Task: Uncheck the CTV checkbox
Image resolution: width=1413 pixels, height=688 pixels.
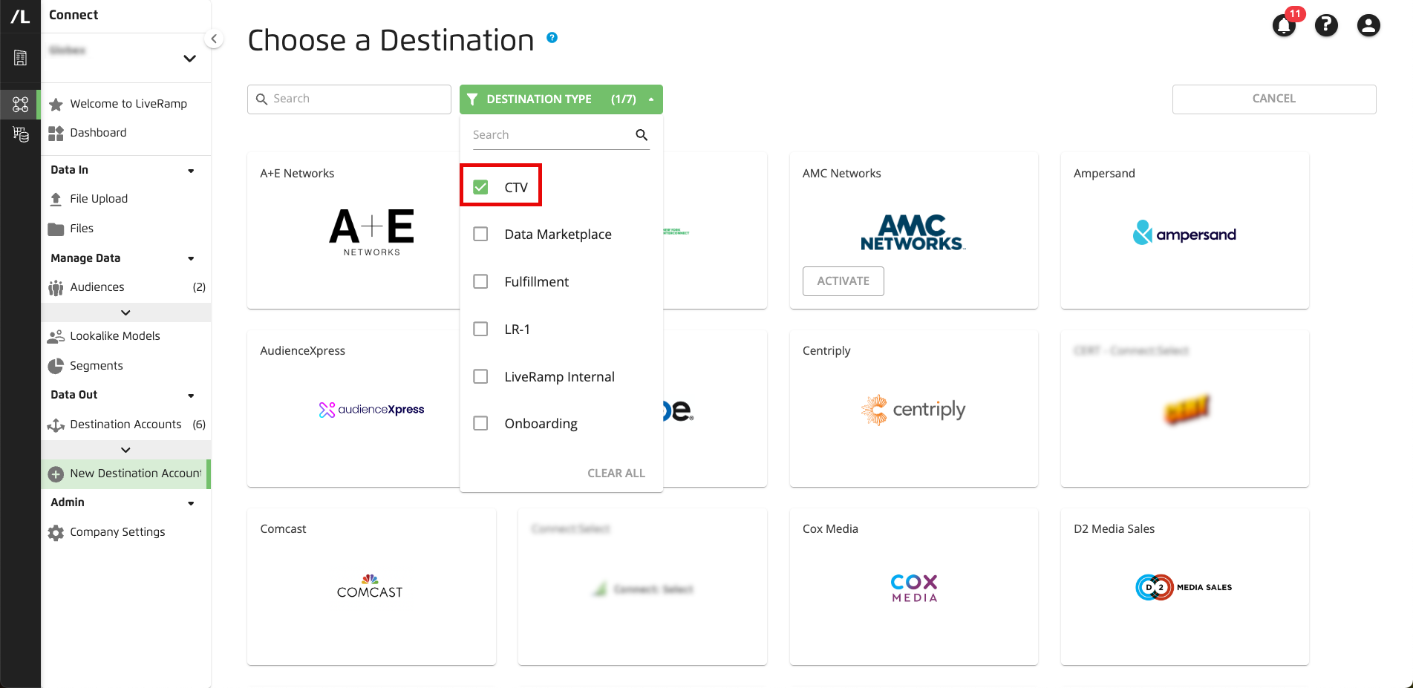Action: [x=480, y=187]
